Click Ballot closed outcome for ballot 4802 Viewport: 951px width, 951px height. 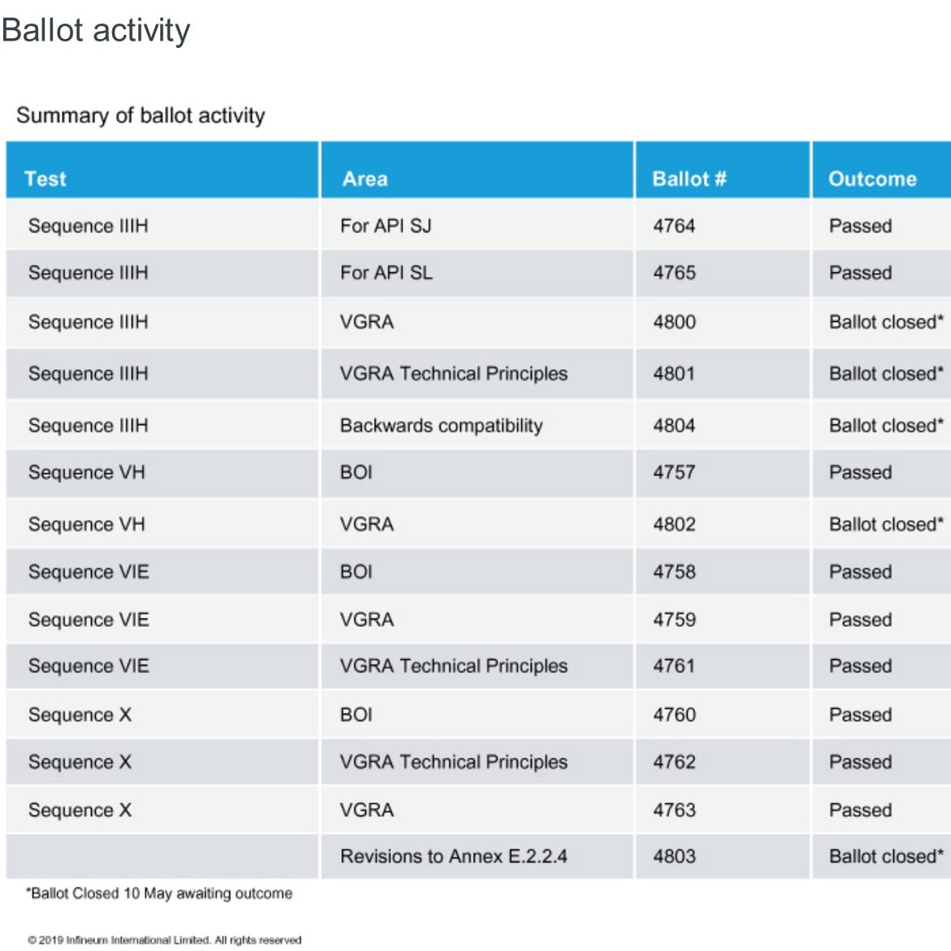point(882,524)
